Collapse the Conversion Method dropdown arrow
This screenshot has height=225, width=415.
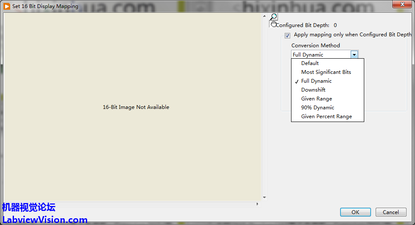tap(355, 54)
